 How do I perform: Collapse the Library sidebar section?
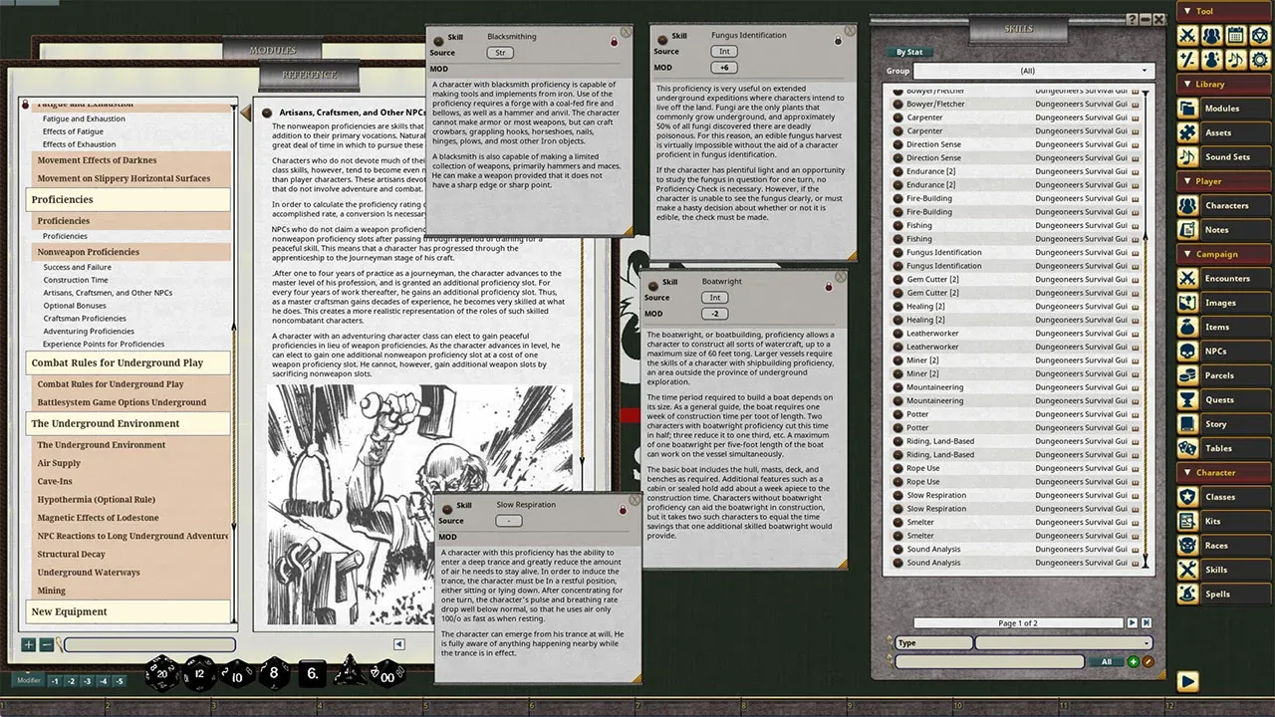coord(1224,85)
